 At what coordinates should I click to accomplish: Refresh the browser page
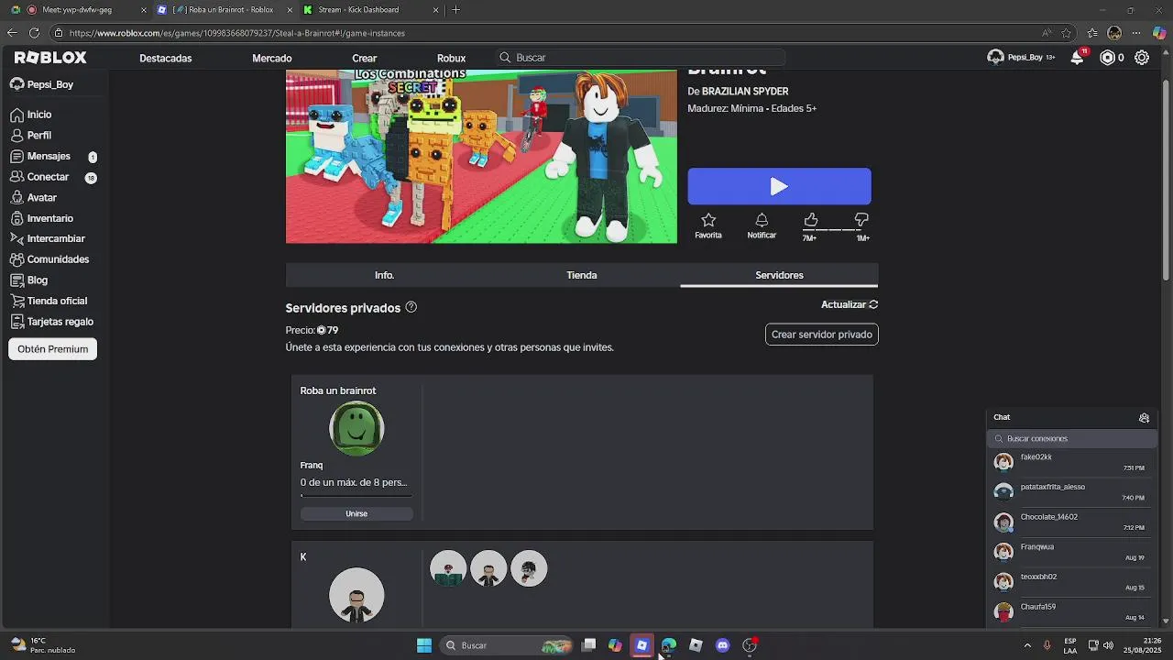pos(34,33)
